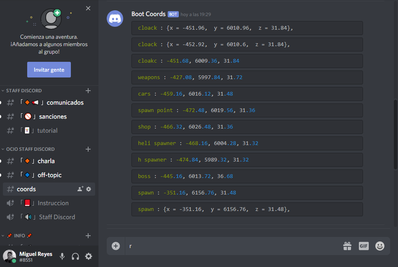Open the GIF picker
The image size is (398, 267).
363,246
